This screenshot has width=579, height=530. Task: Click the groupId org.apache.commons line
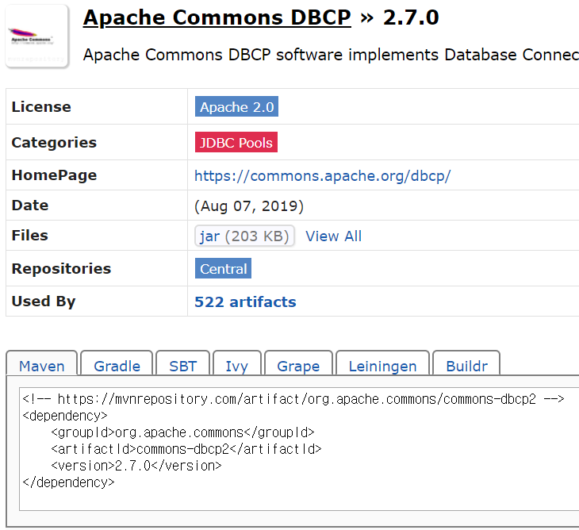182,432
